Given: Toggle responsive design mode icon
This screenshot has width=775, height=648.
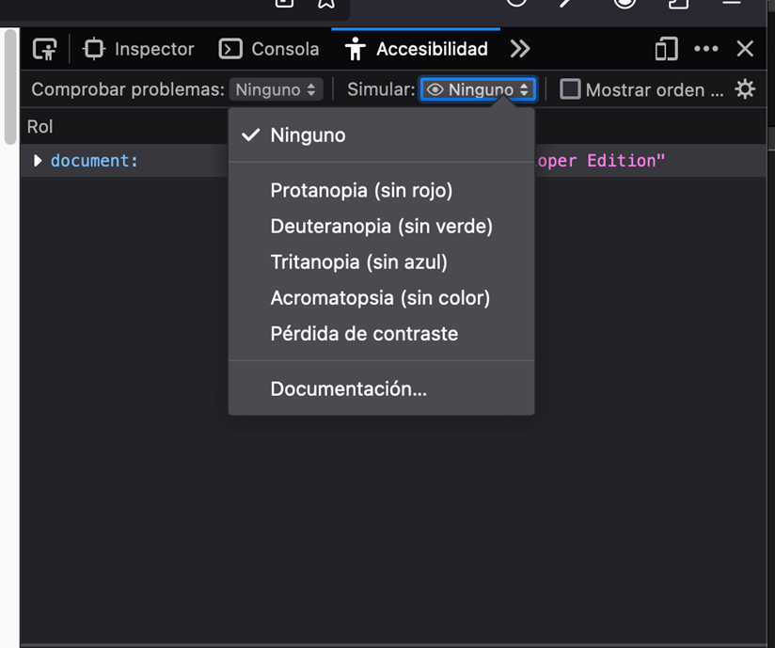Looking at the screenshot, I should [x=666, y=49].
